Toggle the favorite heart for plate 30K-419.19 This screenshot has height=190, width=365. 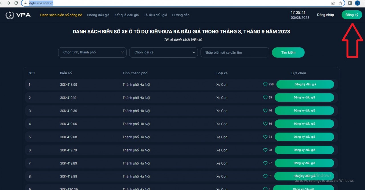tap(265, 97)
